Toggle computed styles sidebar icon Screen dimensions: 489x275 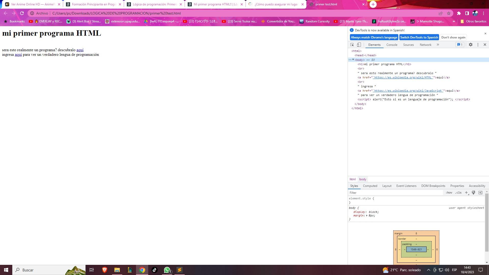pyautogui.click(x=480, y=193)
